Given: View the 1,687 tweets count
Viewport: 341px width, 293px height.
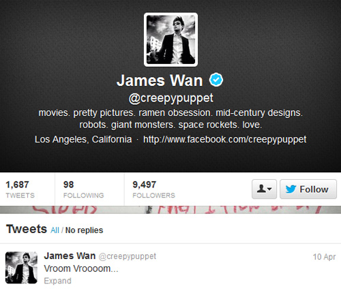Looking at the screenshot, I should click(x=20, y=189).
